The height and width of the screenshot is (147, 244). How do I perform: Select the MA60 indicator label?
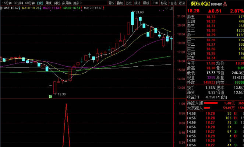73,8
